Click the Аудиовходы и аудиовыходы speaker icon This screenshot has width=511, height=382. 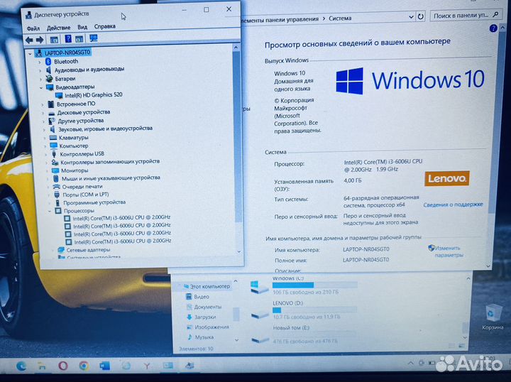tap(48, 70)
